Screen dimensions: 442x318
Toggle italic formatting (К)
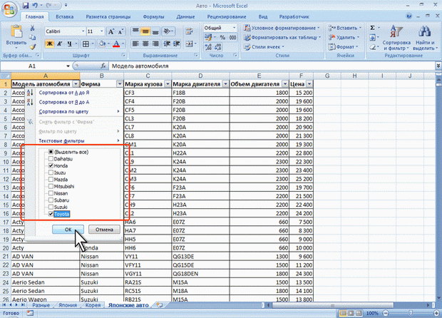[59, 43]
